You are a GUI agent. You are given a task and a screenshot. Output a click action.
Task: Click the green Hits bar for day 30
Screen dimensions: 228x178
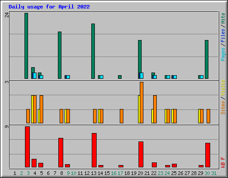(x=207, y=59)
